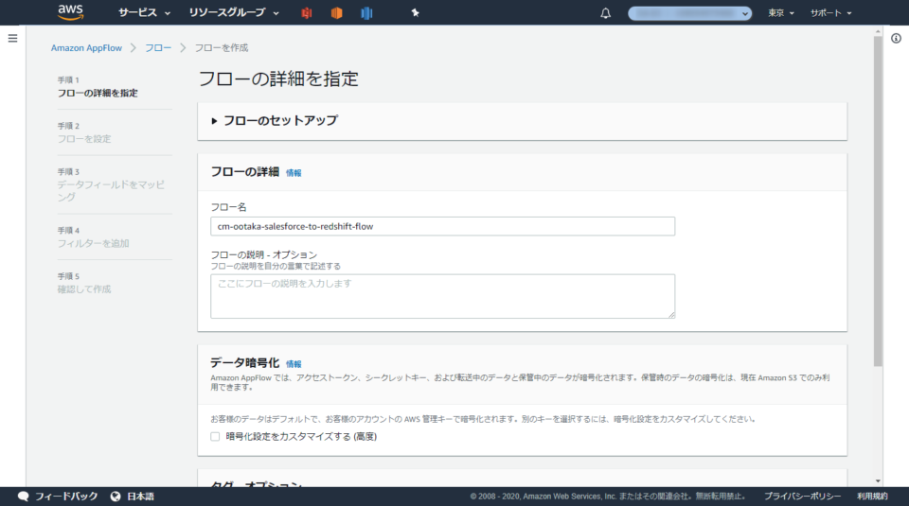Select step 5 確認して作成
This screenshot has width=909, height=506.
[x=84, y=288]
